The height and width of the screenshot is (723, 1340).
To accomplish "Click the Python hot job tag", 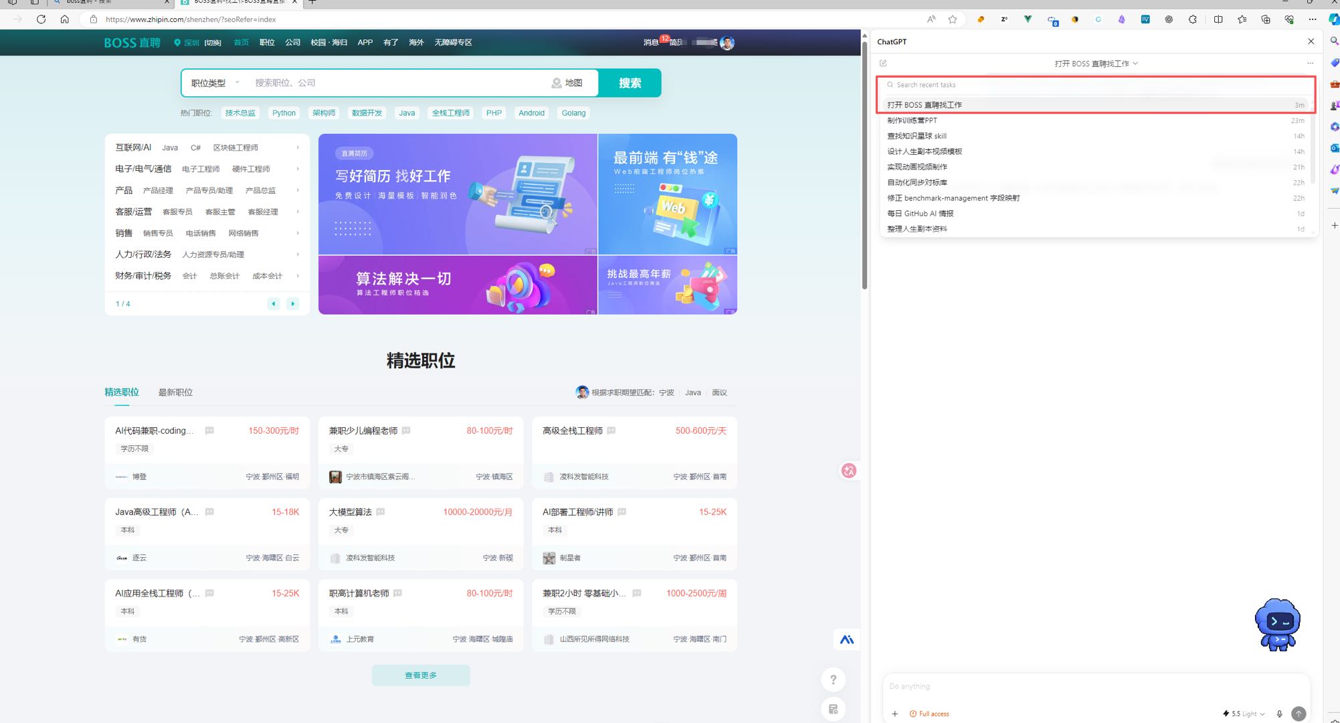I will [x=284, y=113].
